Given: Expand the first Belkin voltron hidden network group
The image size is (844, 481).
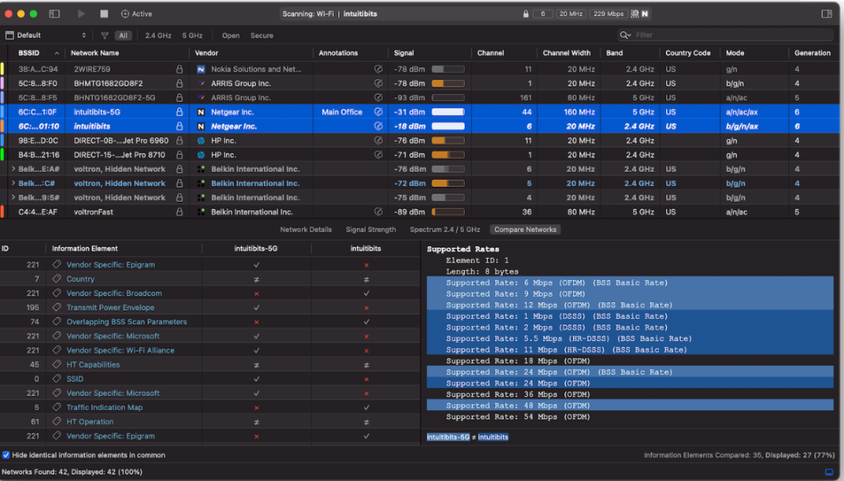Looking at the screenshot, I should pos(13,169).
